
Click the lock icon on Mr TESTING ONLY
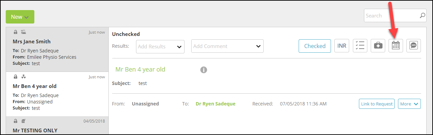15,121
